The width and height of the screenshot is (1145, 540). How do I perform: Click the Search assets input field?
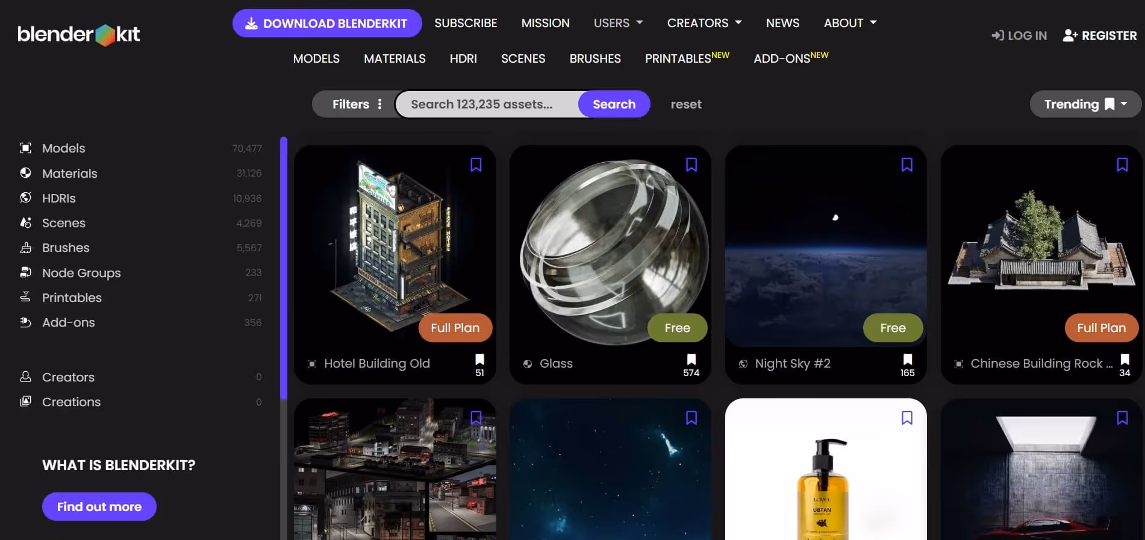click(488, 104)
